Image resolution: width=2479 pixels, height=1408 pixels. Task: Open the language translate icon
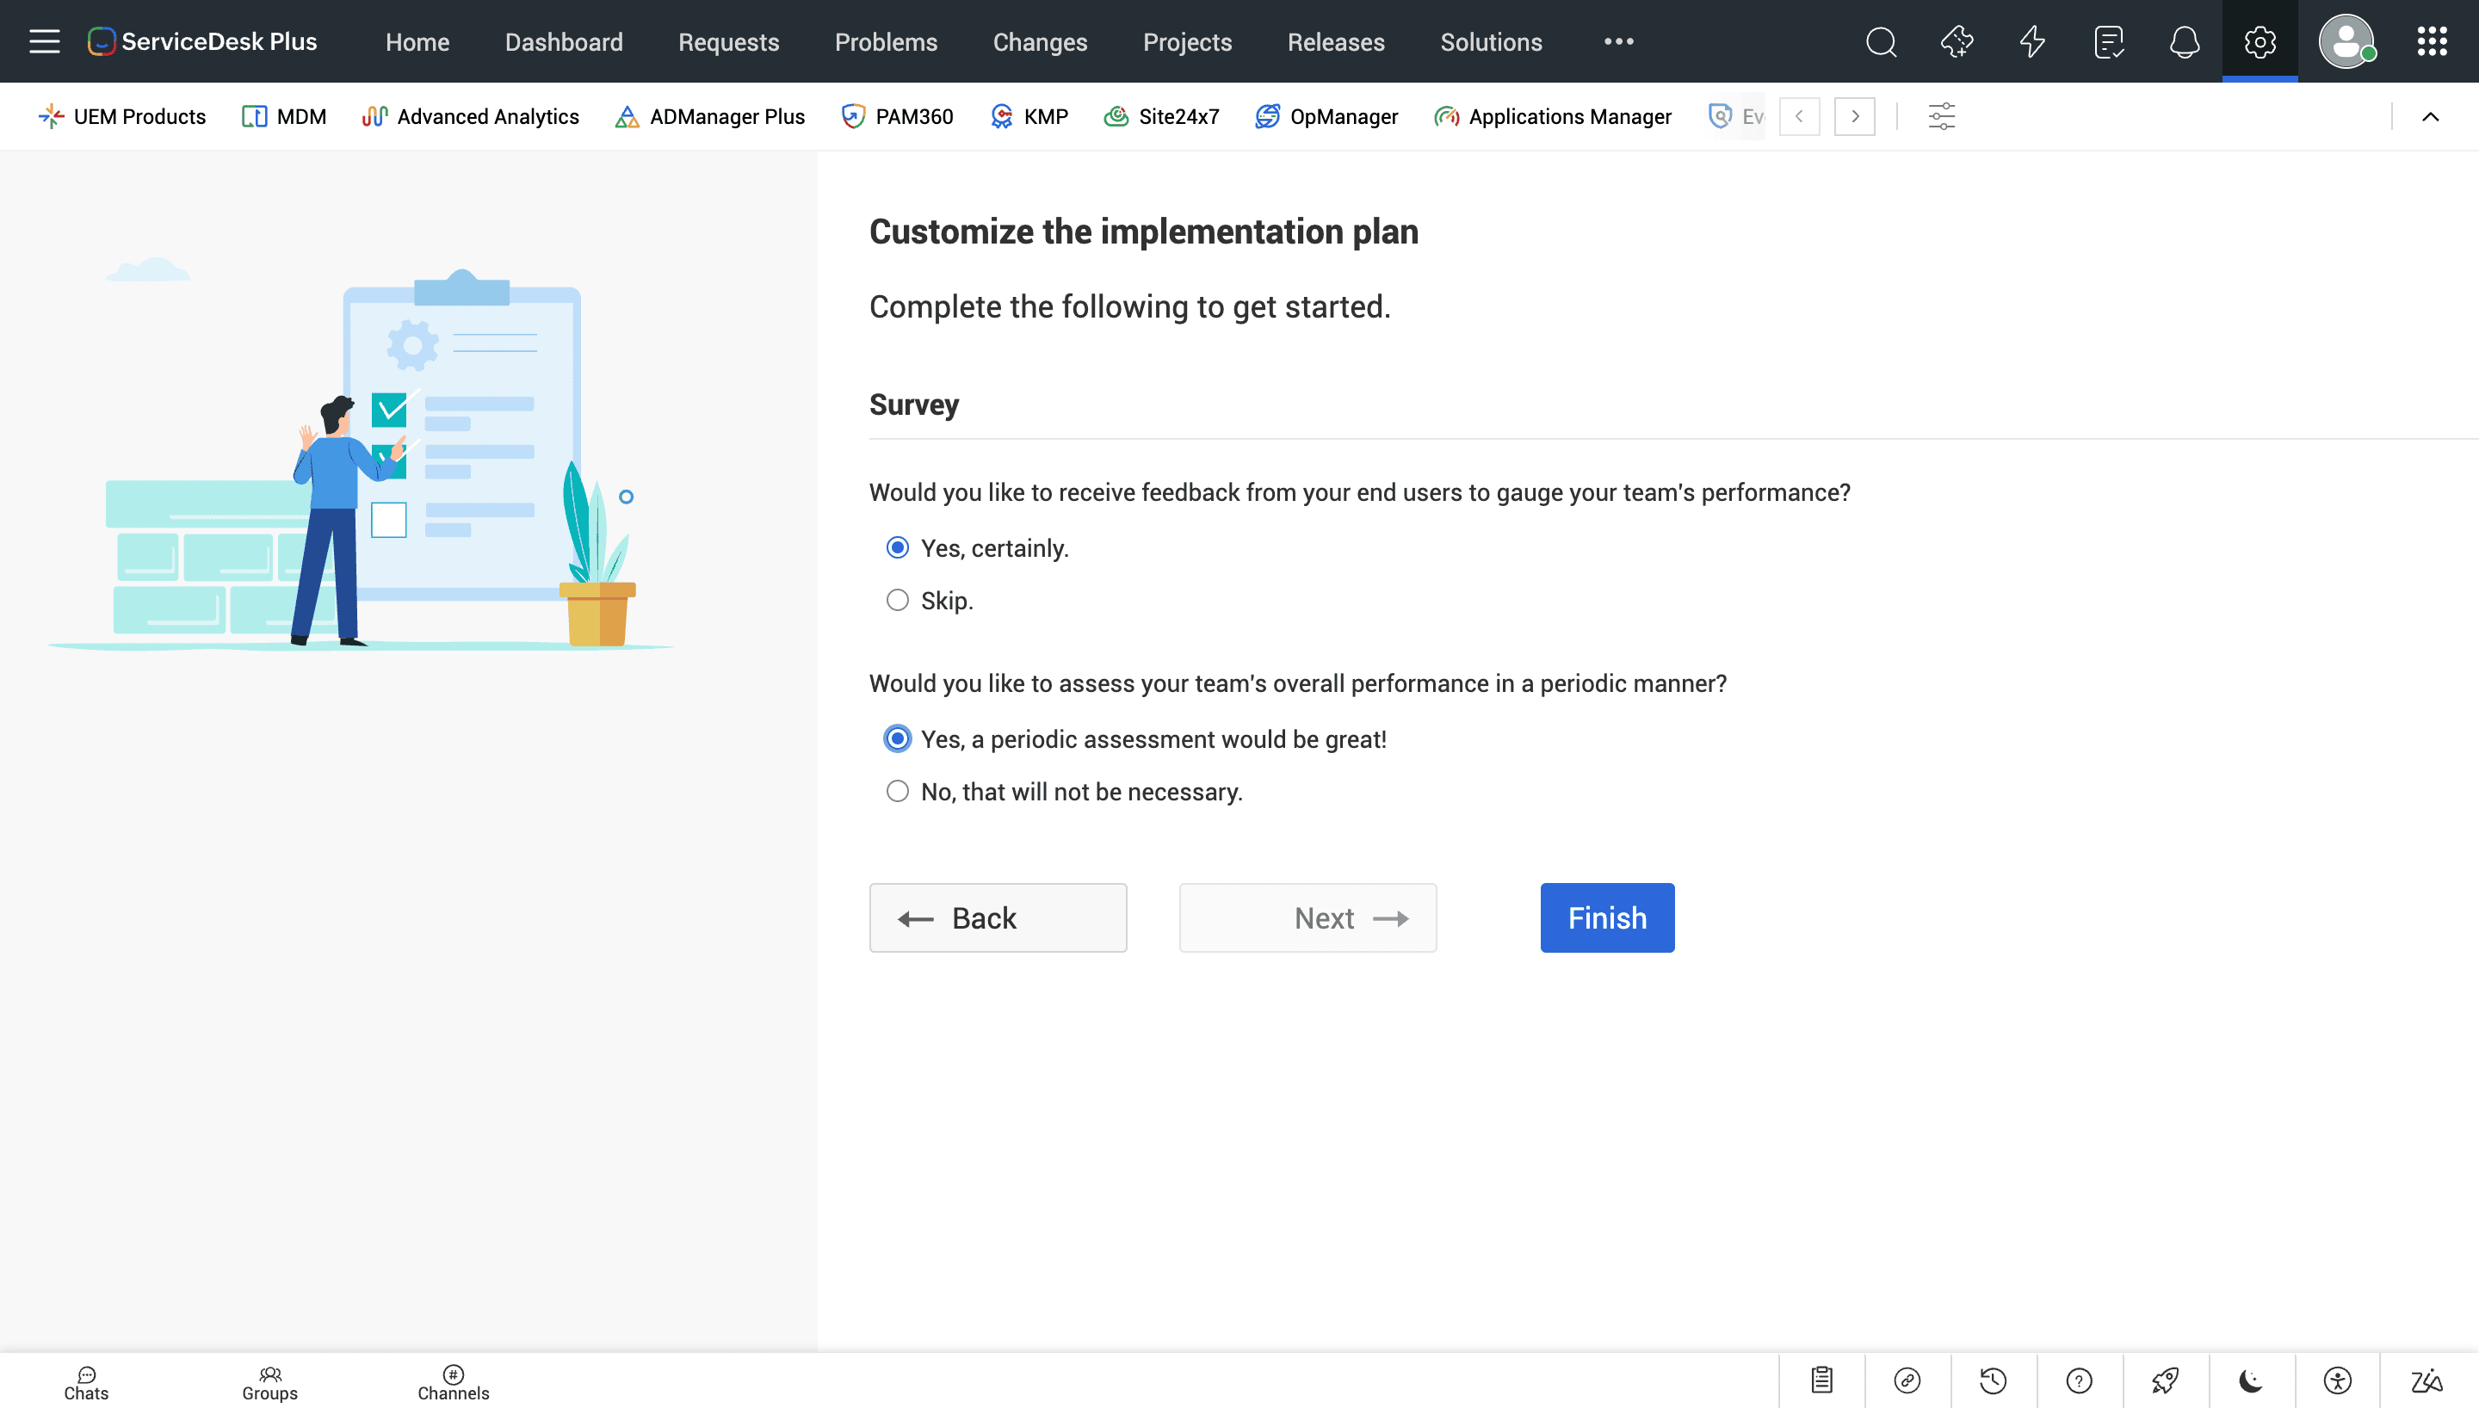(2426, 1380)
